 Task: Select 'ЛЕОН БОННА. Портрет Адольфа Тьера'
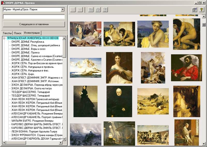tap(34, 131)
